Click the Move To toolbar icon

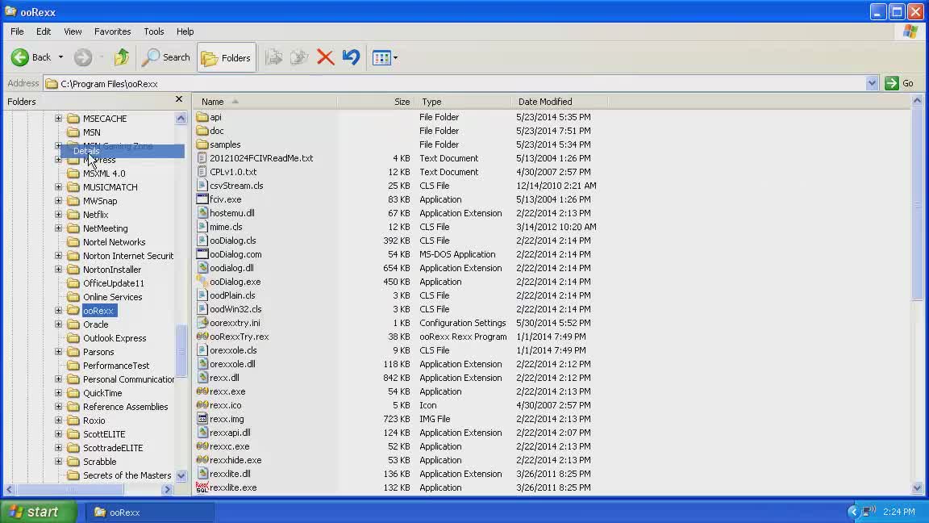click(x=273, y=57)
